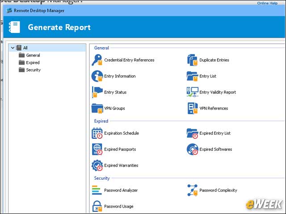The height and width of the screenshot is (214, 286).
Task: Click the All notebook icon in tree
Action: [x=19, y=48]
